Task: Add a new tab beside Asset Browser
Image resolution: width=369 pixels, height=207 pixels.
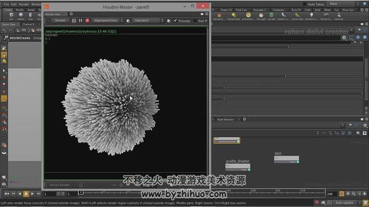Action: click(x=244, y=119)
